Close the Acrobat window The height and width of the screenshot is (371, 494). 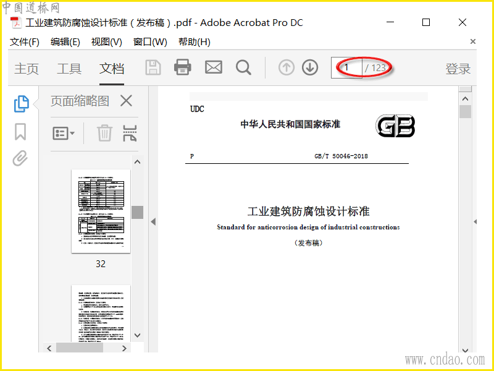(x=463, y=22)
